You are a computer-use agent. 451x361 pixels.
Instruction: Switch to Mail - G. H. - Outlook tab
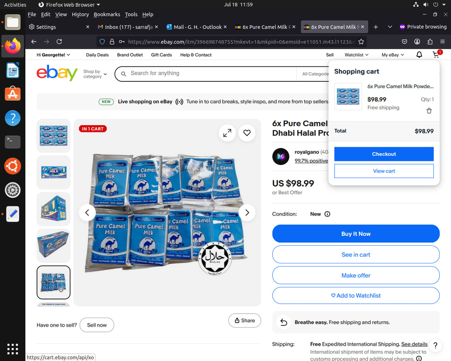point(197,27)
